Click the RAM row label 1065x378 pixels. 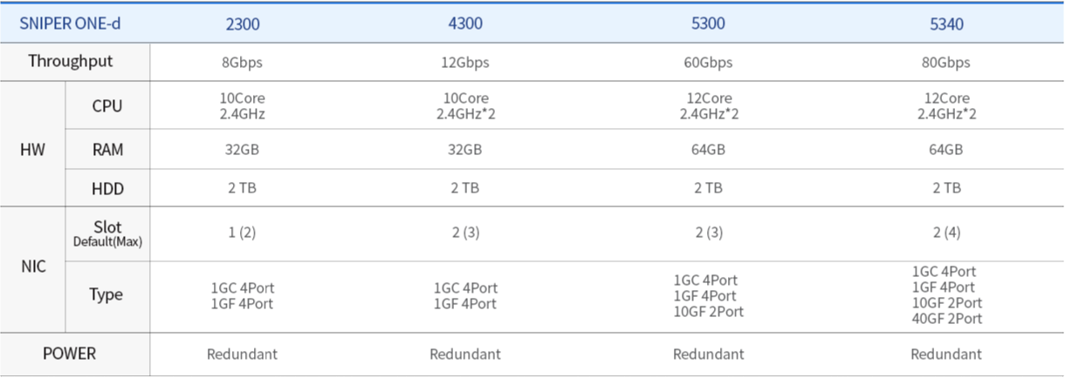pos(107,150)
